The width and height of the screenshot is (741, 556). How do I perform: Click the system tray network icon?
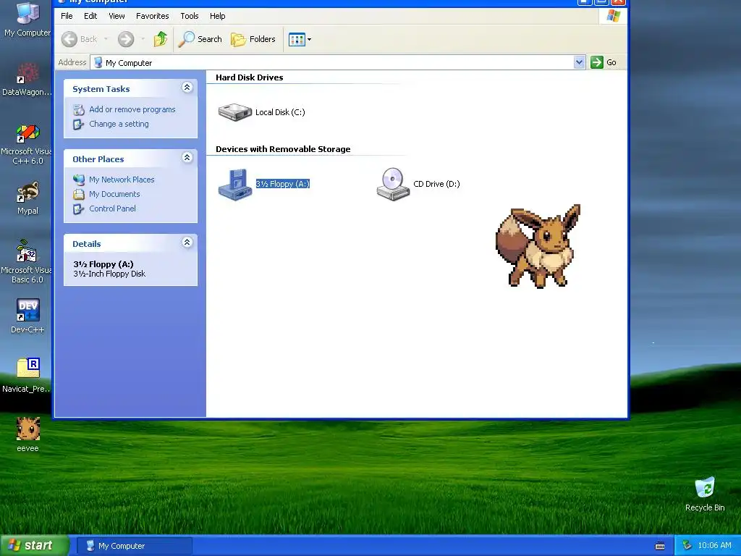(687, 546)
